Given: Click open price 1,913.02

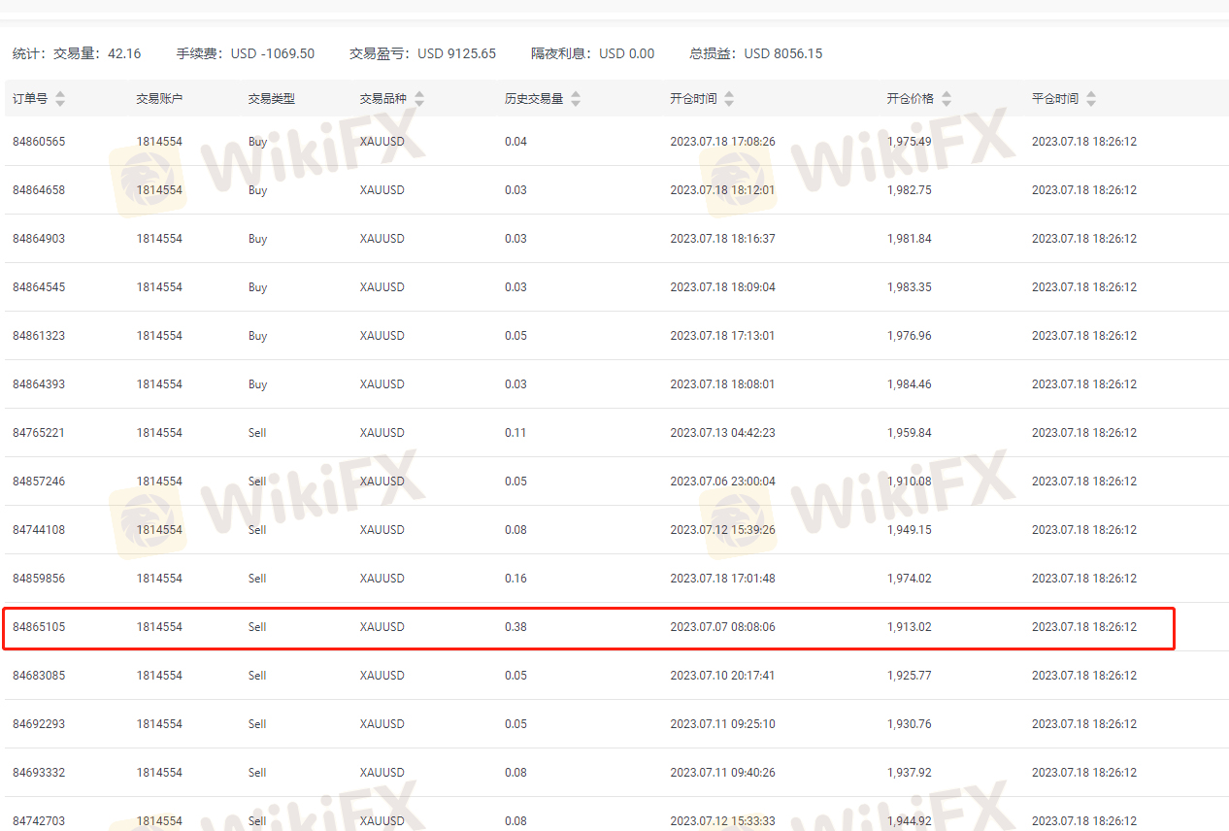Looking at the screenshot, I should tap(909, 627).
